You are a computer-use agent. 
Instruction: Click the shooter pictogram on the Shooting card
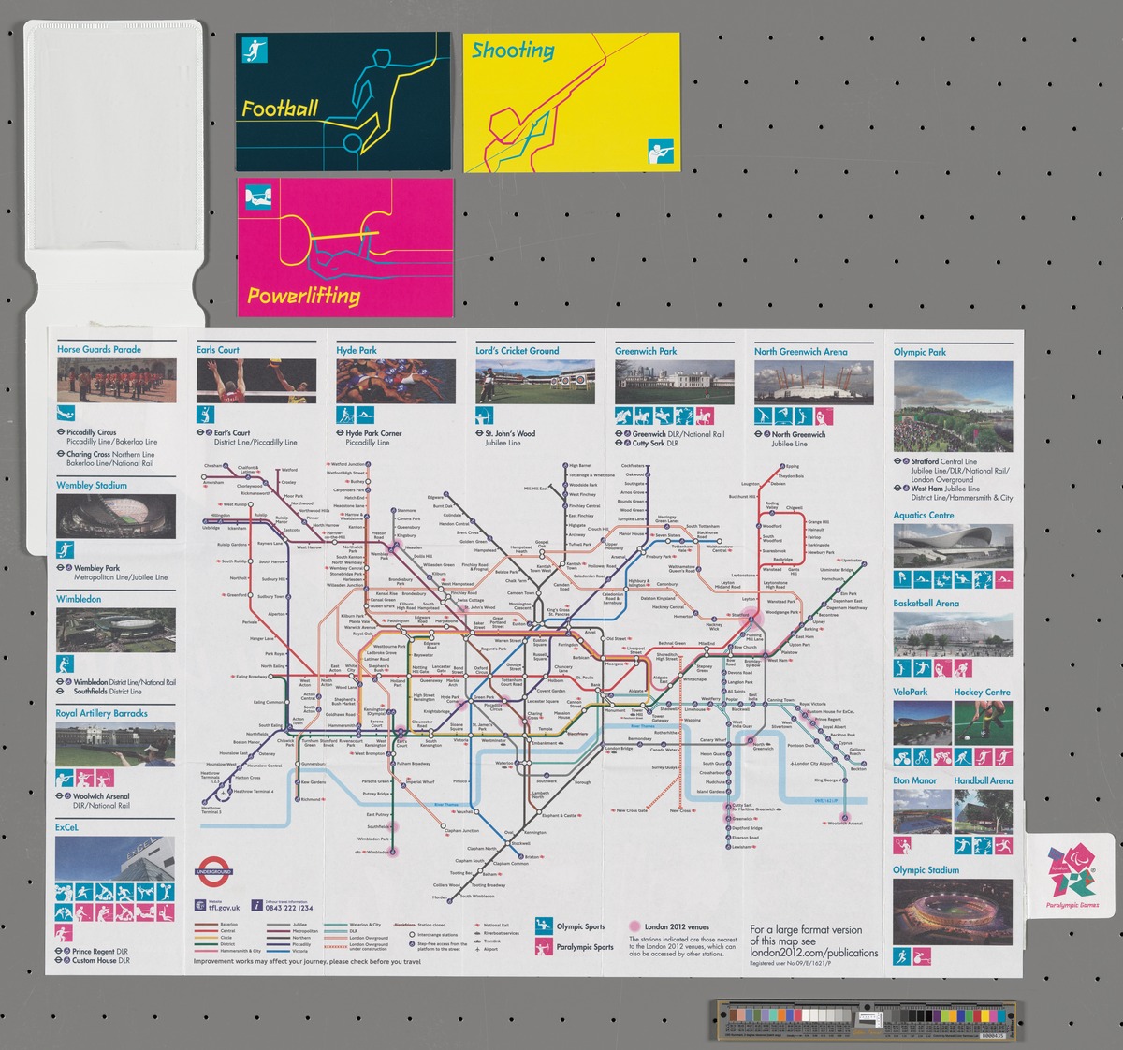click(x=662, y=152)
